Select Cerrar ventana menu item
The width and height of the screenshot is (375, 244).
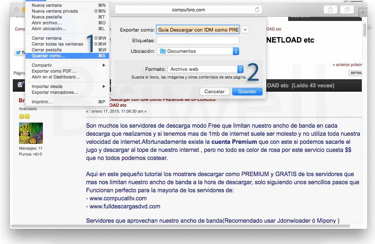[x=68, y=38]
